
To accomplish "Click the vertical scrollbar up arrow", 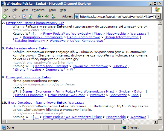I will pos(160,23).
